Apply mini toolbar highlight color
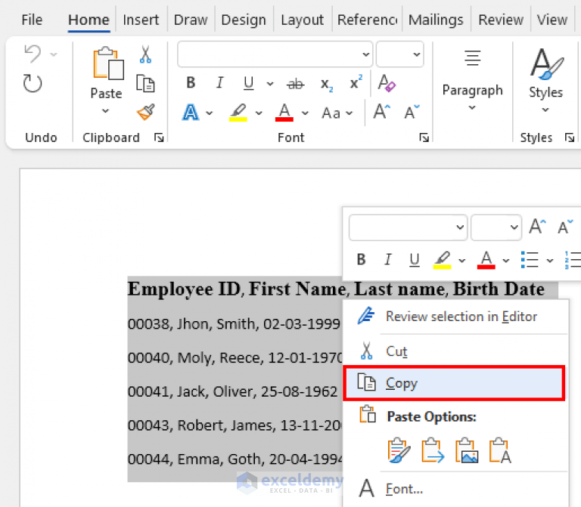This screenshot has width=581, height=507. (442, 260)
